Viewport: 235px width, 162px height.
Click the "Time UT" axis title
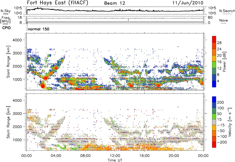(x=115, y=160)
